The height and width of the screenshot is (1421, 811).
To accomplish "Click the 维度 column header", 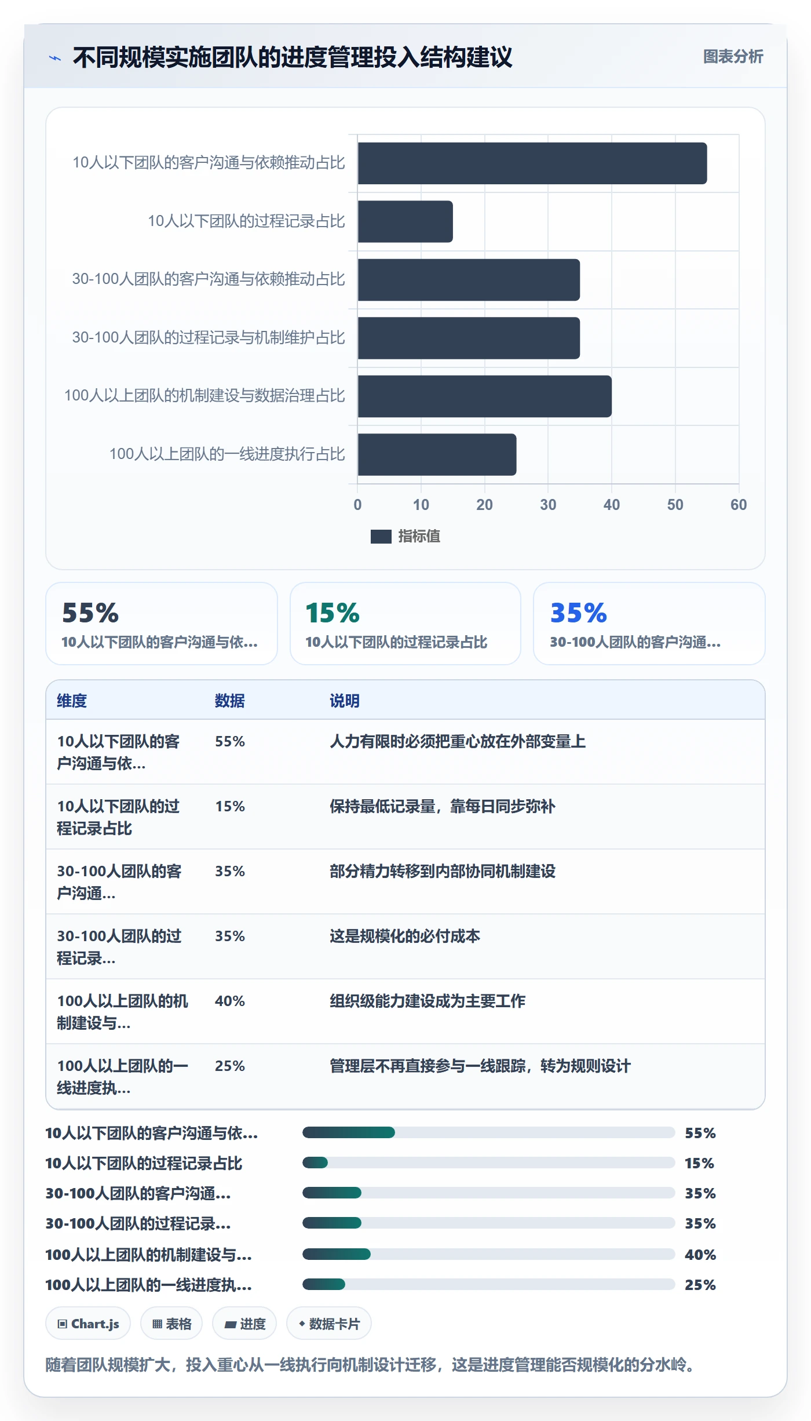I will click(72, 701).
